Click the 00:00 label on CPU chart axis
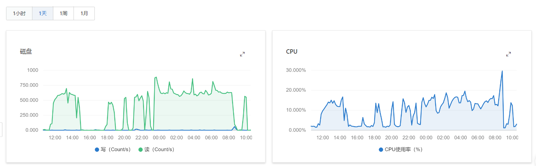The width and height of the screenshot is (536, 166). coord(426,138)
